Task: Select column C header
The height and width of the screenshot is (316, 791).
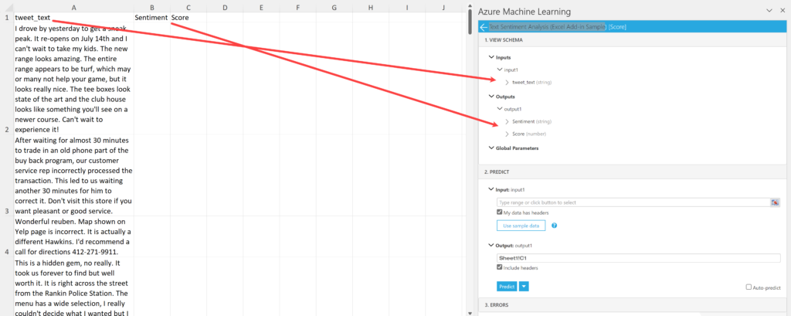Action: pyautogui.click(x=188, y=7)
